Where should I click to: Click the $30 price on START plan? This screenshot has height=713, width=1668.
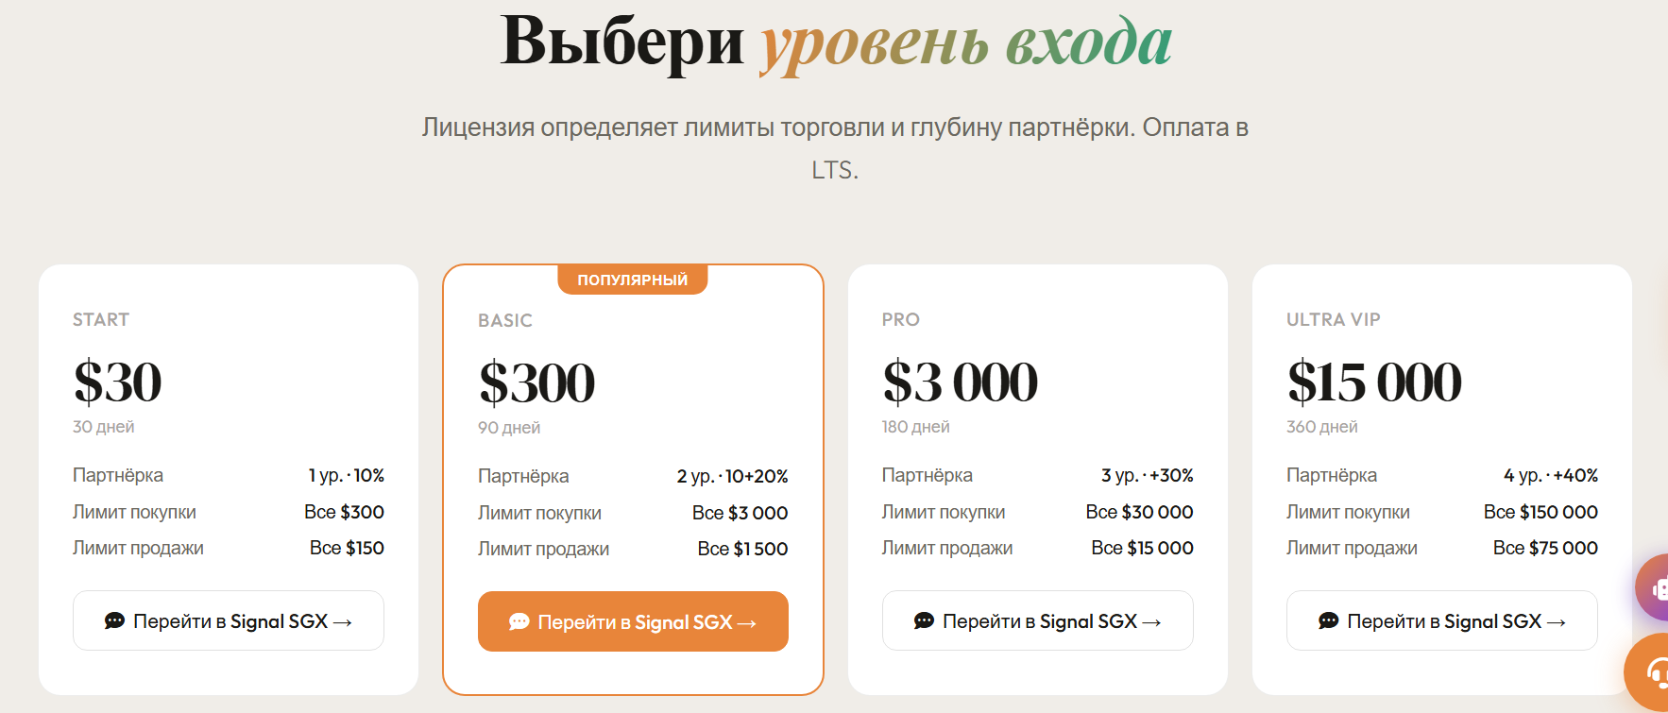coord(118,382)
